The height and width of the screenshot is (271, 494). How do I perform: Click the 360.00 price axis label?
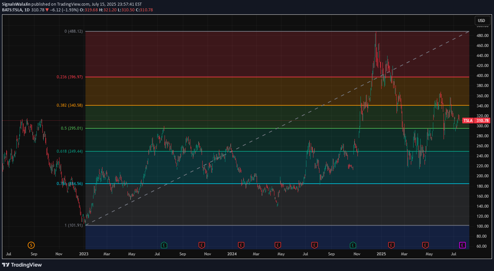coord(483,96)
